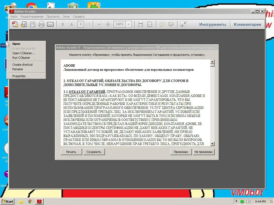Show hidden tray icons chevron
Viewport: 274px width, 205px height.
[x=237, y=201]
